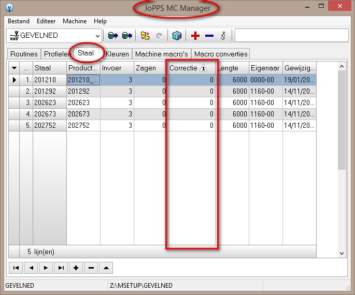Click the empty search field in toolbar

coord(292,35)
